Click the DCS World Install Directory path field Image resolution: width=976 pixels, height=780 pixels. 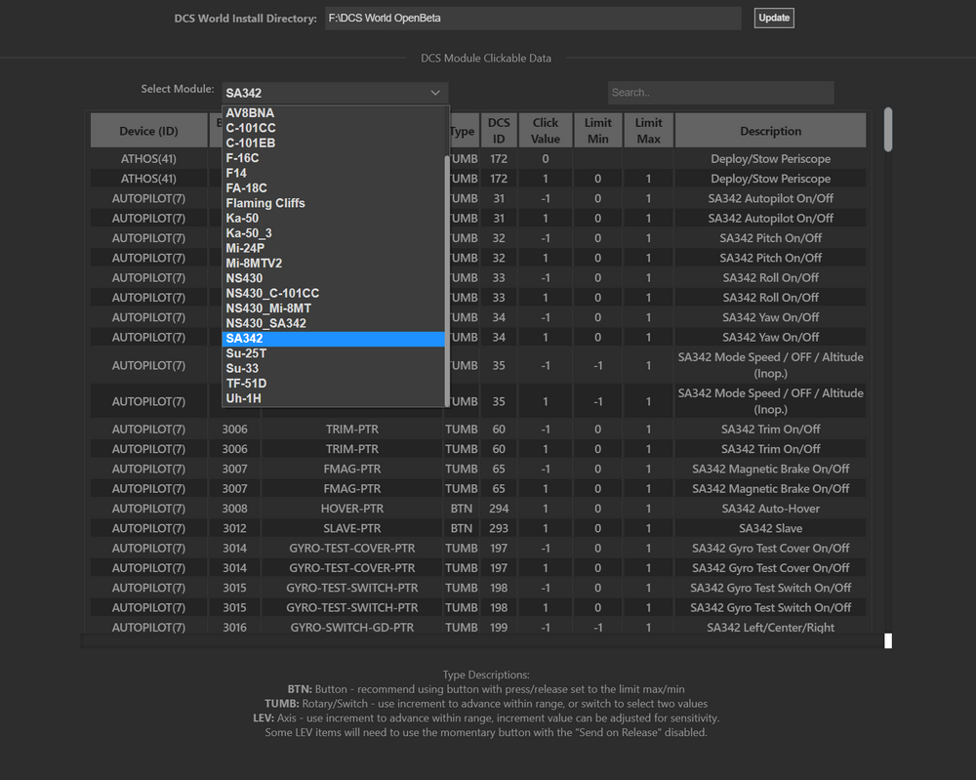pos(533,18)
